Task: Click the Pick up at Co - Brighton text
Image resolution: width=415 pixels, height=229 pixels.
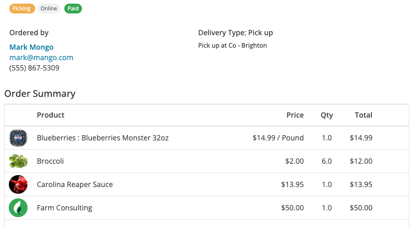Action: 232,46
